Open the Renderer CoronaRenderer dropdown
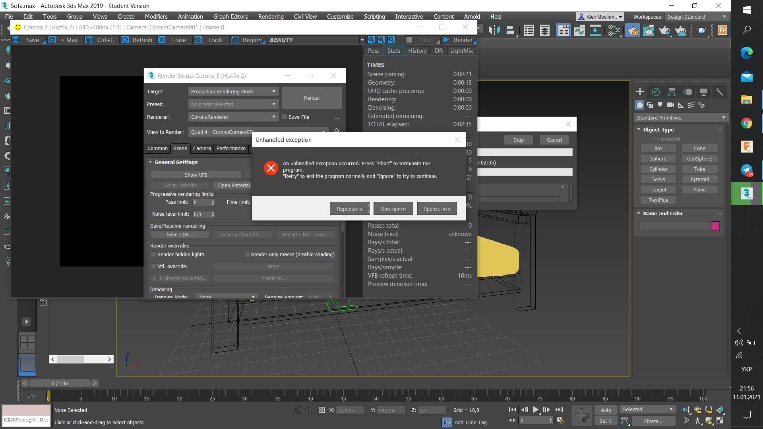763x429 pixels. coord(233,117)
